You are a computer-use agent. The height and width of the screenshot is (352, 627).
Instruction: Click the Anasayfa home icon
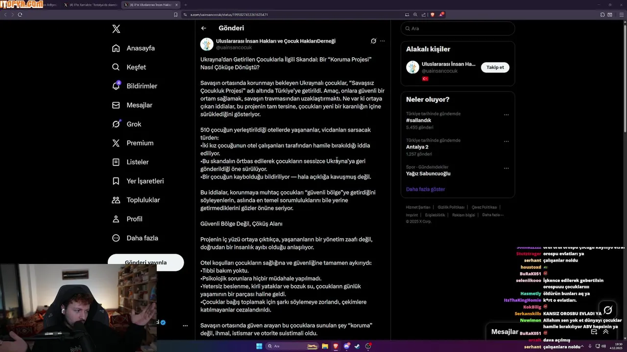point(116,48)
